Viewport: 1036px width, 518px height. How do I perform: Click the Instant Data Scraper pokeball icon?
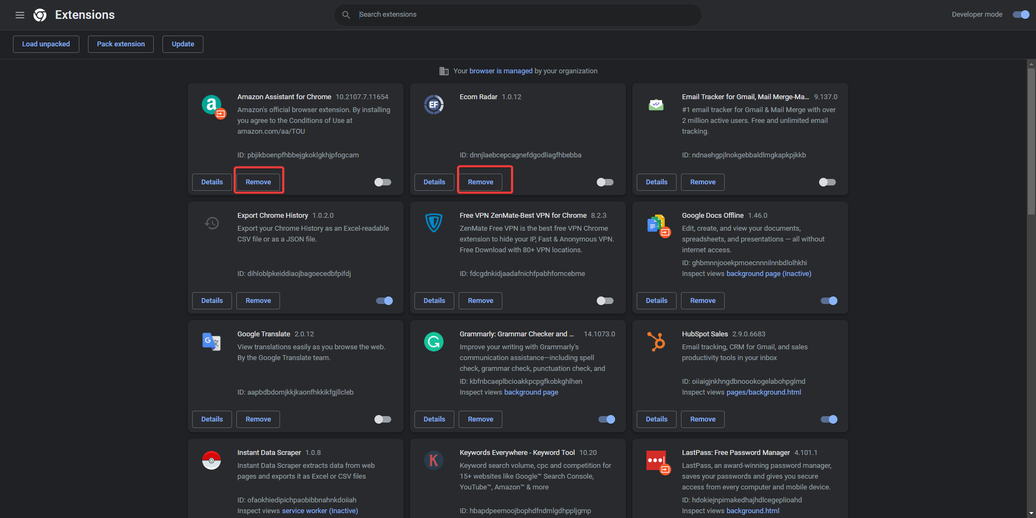tap(212, 460)
